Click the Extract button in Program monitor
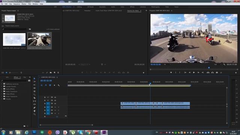The height and width of the screenshot is (135, 240). (213, 72)
